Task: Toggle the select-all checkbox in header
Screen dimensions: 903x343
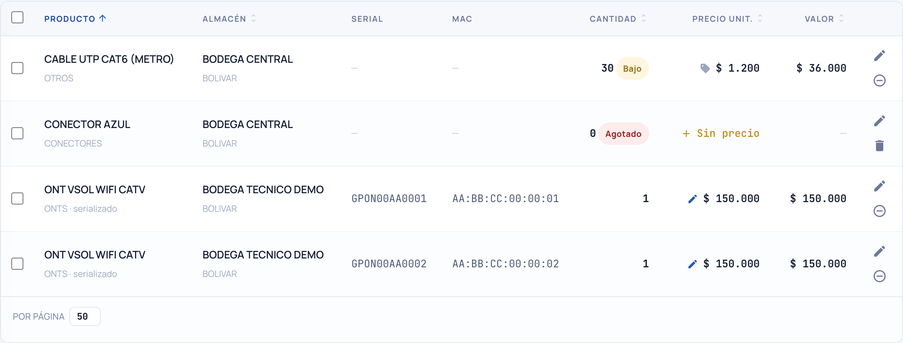Action: click(17, 17)
